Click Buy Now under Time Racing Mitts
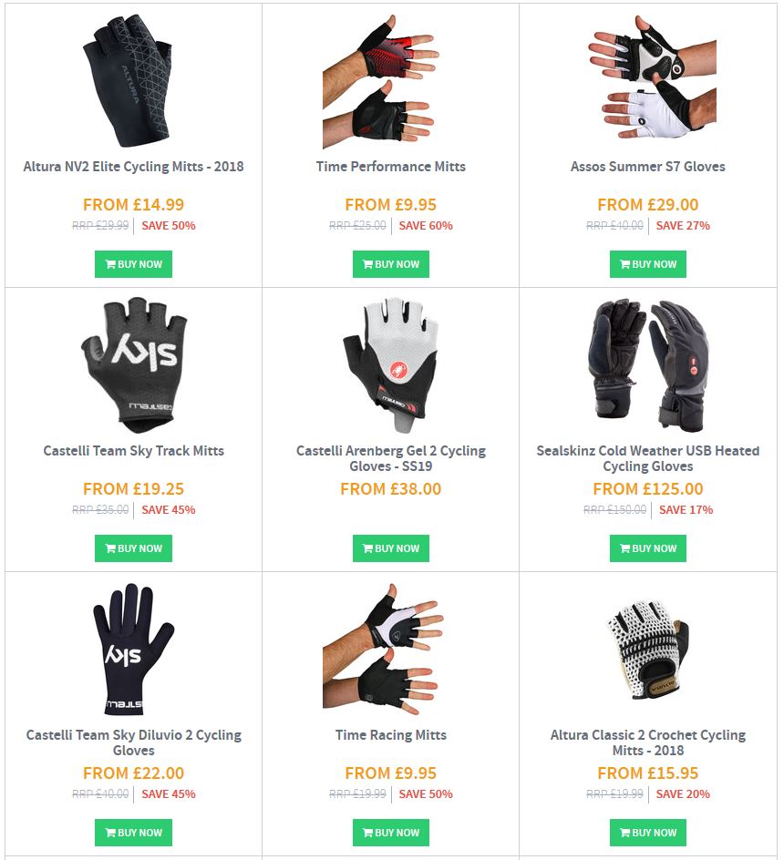The width and height of the screenshot is (784, 860). tap(391, 832)
